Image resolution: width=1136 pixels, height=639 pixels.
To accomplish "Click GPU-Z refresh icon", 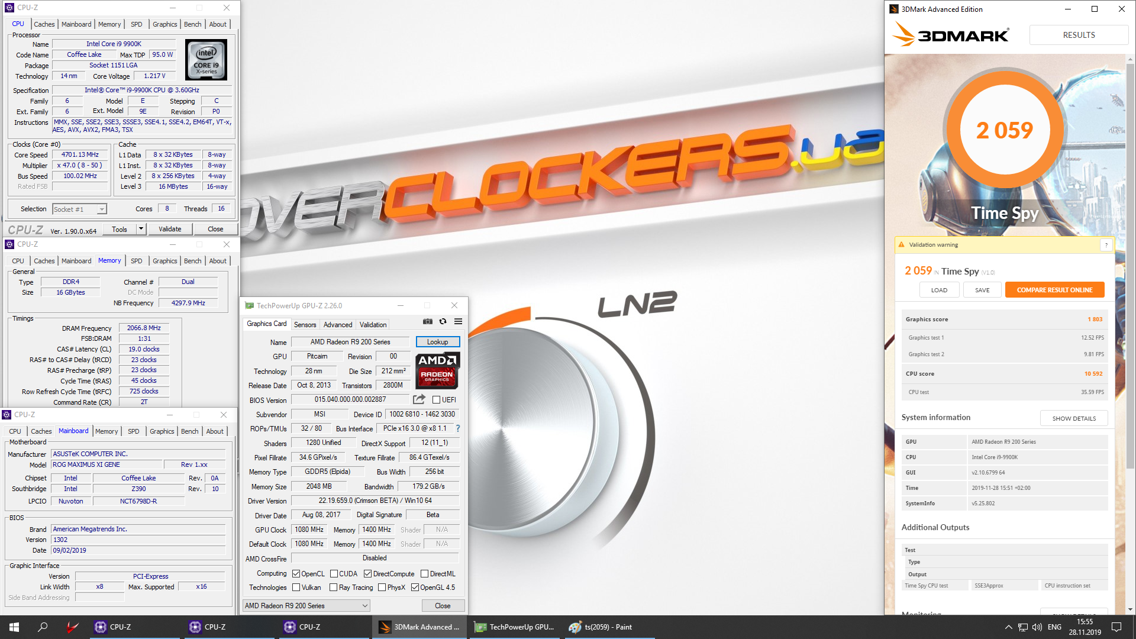I will pyautogui.click(x=443, y=321).
